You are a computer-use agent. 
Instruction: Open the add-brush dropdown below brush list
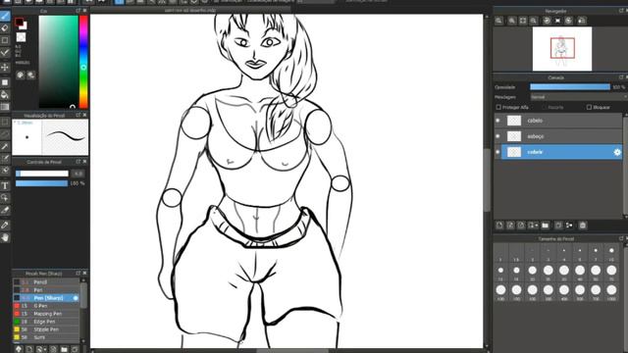[x=40, y=349]
